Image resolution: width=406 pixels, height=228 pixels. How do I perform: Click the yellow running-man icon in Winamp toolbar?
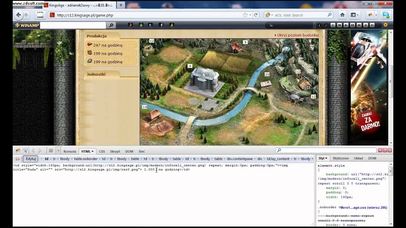coord(172,25)
